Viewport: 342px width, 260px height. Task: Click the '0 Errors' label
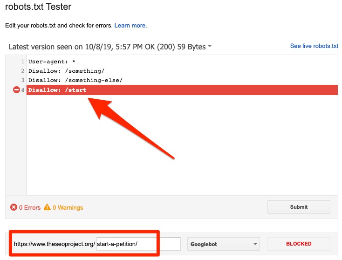(30, 207)
